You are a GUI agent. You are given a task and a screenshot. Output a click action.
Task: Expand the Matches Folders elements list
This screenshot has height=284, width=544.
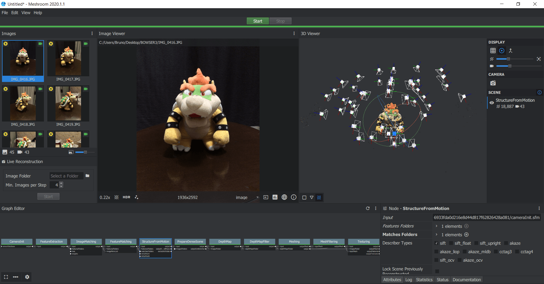click(x=437, y=235)
